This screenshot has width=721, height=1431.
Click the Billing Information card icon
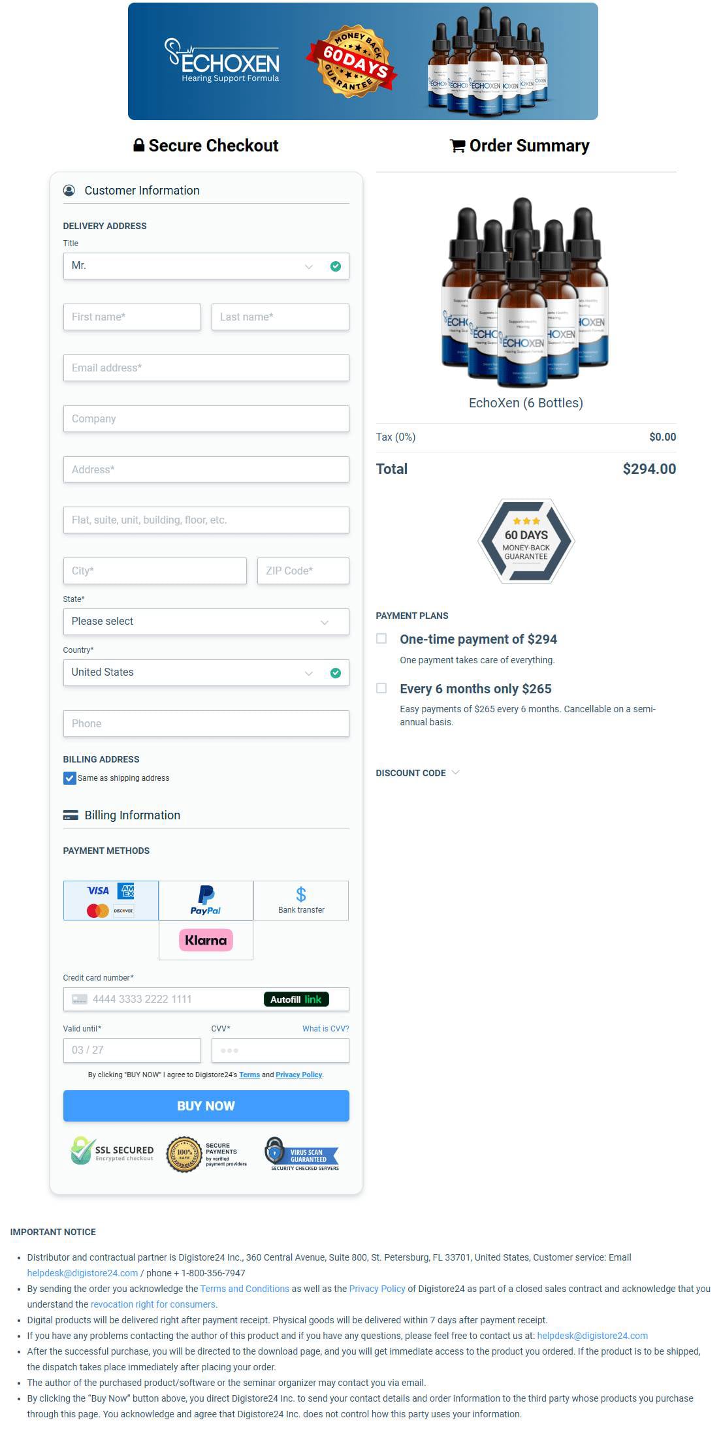70,815
